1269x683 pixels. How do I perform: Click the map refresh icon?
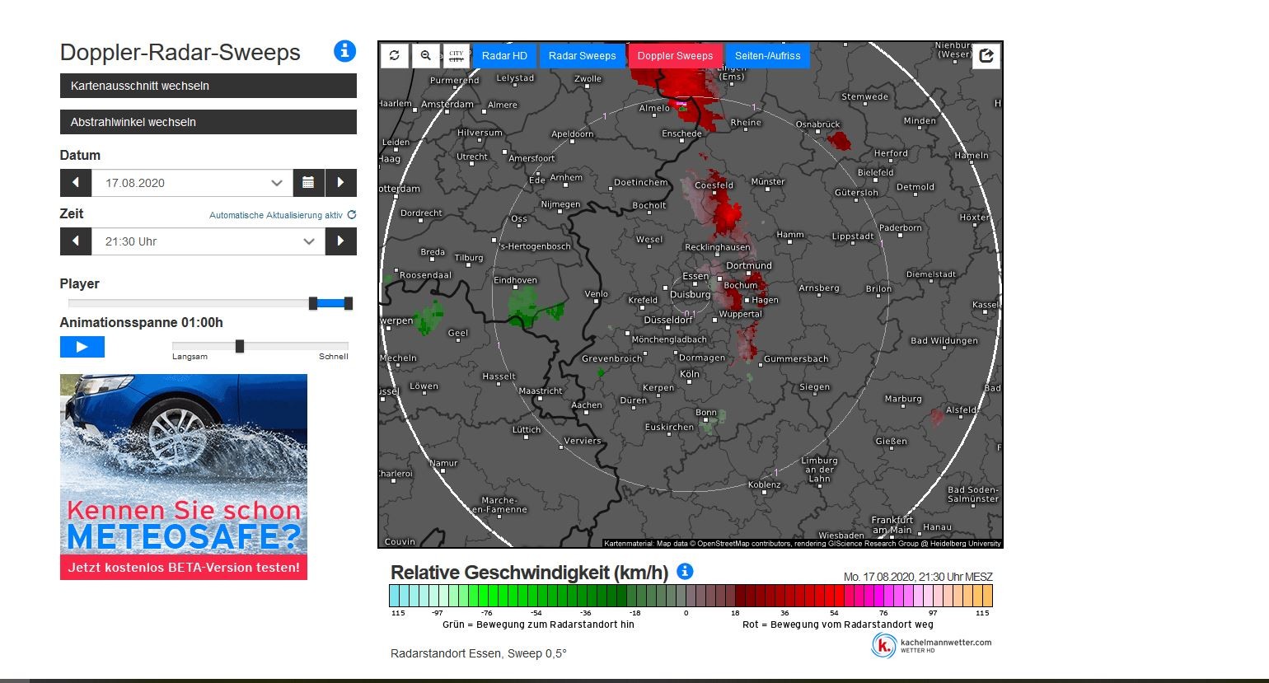395,55
